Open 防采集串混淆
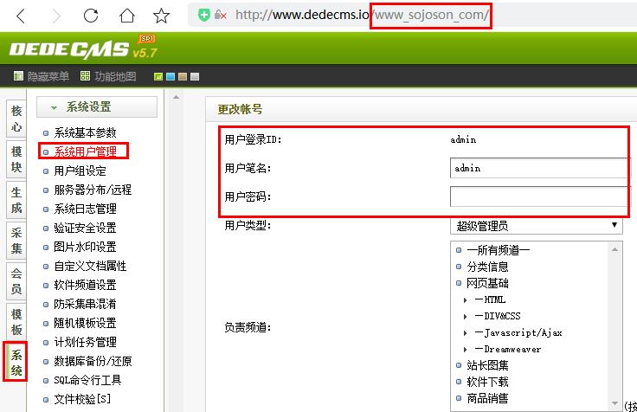Image resolution: width=637 pixels, height=412 pixels. 85,304
